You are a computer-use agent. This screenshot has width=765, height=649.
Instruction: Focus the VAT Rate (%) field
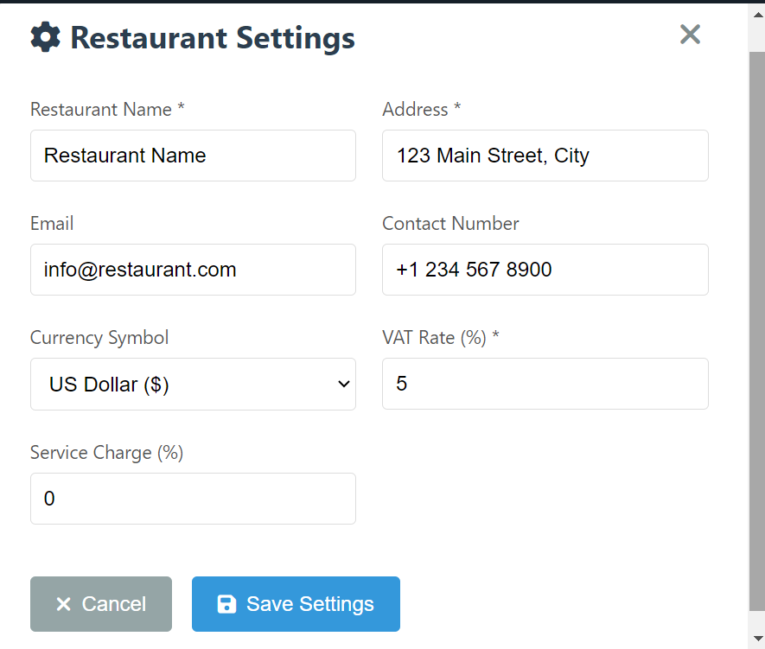coord(545,384)
